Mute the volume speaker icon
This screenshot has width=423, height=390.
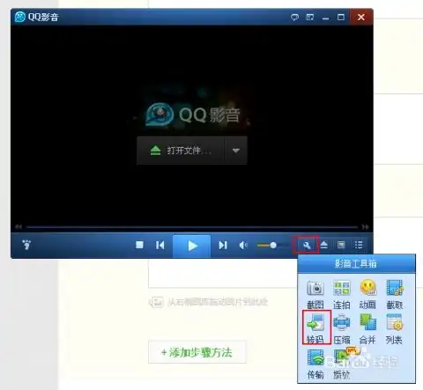click(x=243, y=245)
